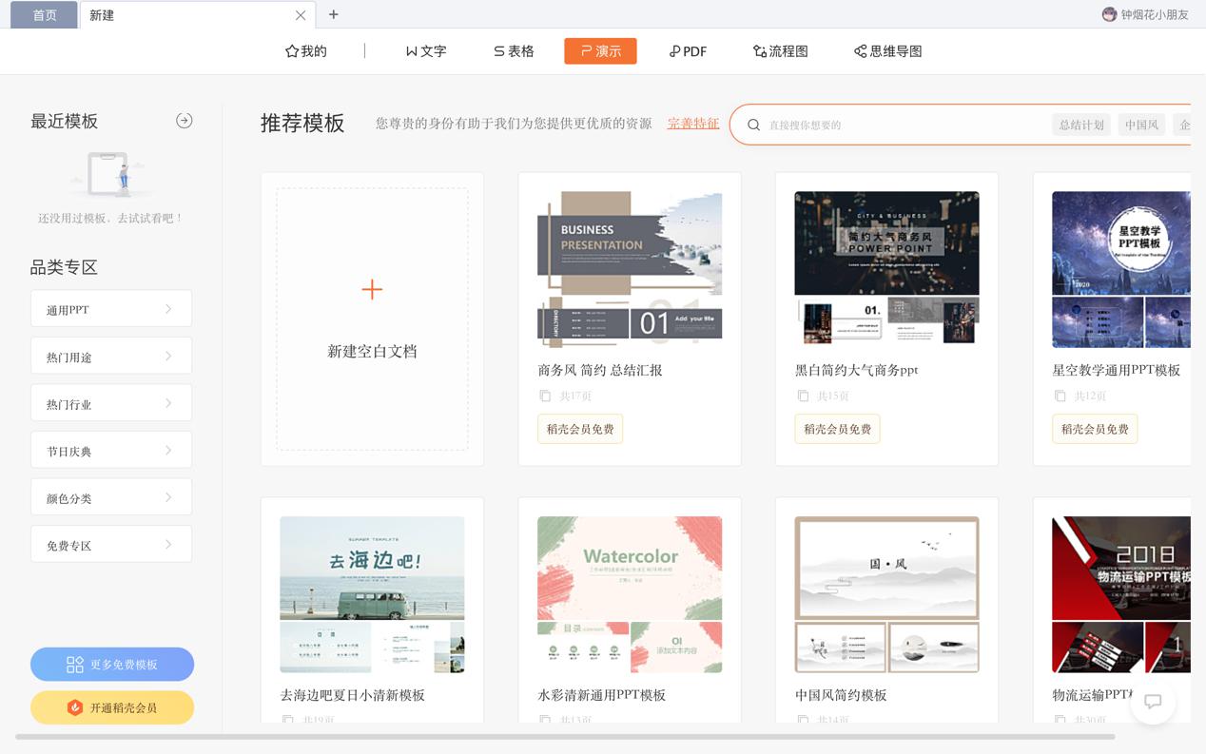Click the magnifier icon in search bar

pos(753,125)
